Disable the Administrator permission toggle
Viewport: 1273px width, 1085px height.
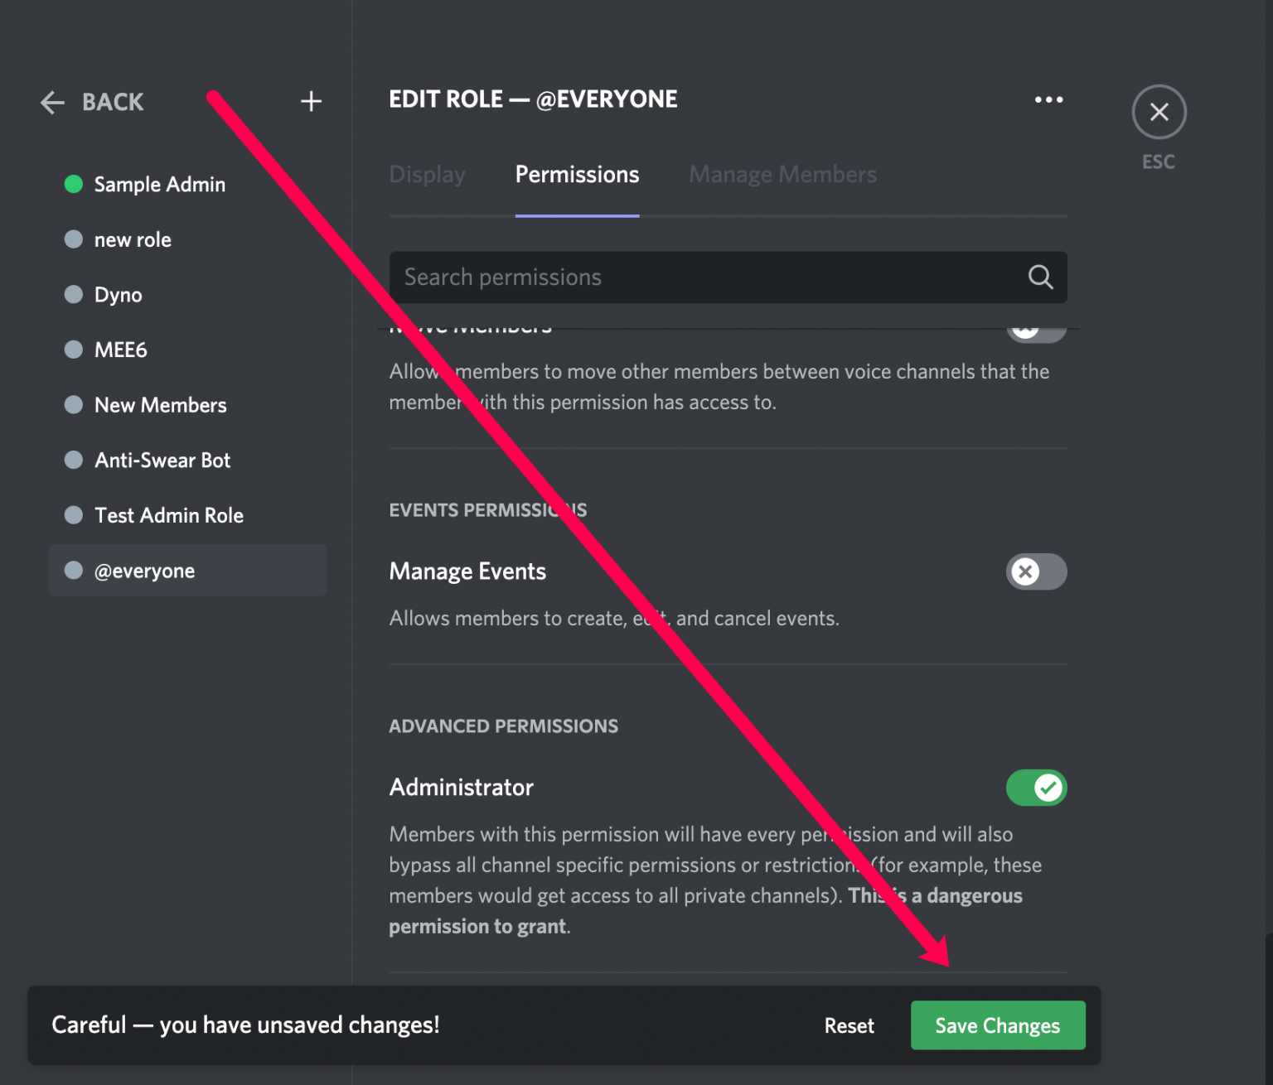[1036, 788]
